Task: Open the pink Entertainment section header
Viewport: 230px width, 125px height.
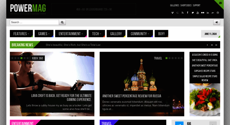Action: tap(22, 123)
